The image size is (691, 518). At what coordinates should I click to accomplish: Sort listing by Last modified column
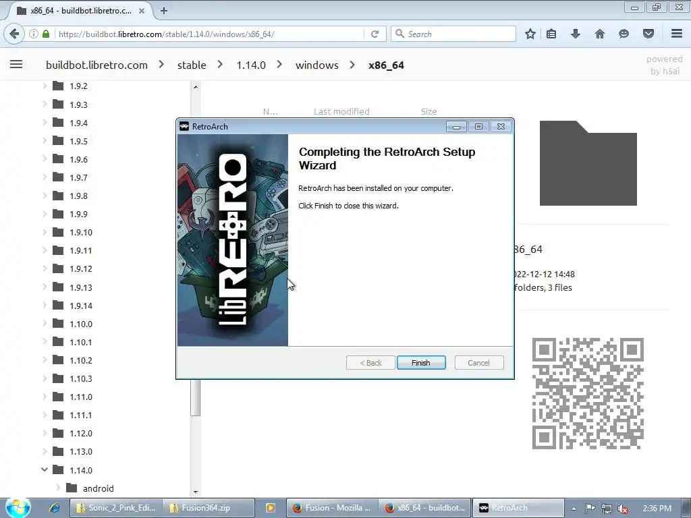click(x=341, y=111)
